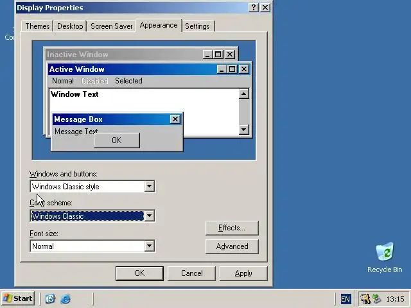Switch to the Themes tab

pos(37,26)
